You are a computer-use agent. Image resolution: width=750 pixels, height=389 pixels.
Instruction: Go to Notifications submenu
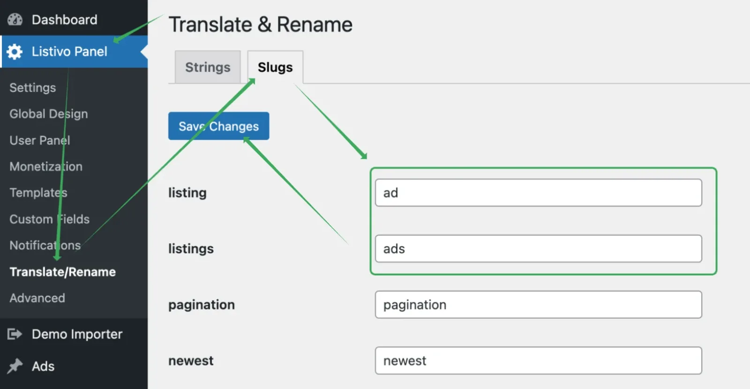[45, 245]
